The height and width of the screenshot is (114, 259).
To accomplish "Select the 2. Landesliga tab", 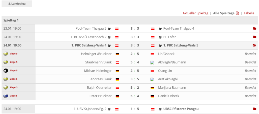I will tap(17, 4).
